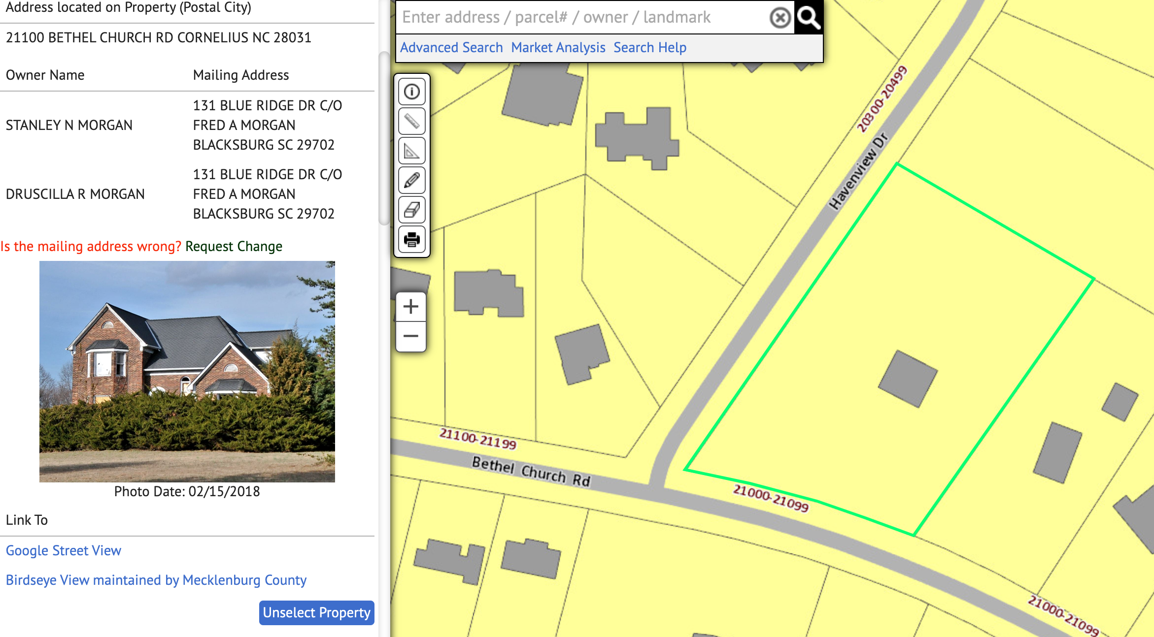Click the DRUSCILLA R MORGAN owner name
1154x637 pixels.
[x=75, y=194]
